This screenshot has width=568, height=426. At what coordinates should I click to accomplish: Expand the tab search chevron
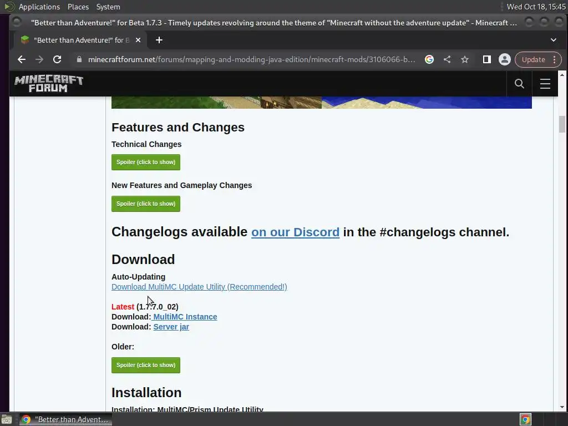pyautogui.click(x=554, y=40)
